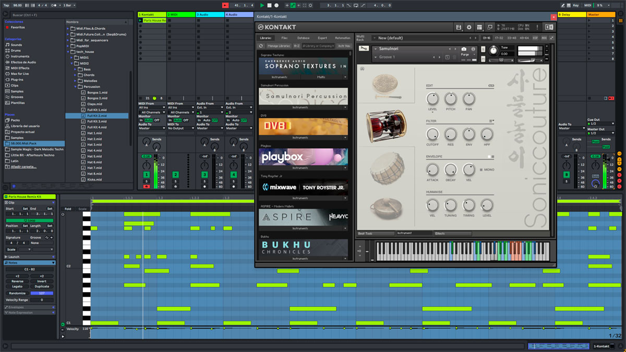Screen dimensions: 626x352
Task: Toggle the track 2 MIDI activator button
Action: pyautogui.click(x=175, y=174)
